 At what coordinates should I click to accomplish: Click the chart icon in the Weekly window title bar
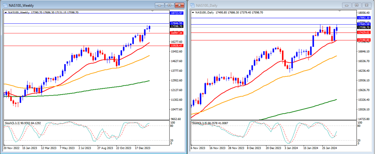[5, 5]
